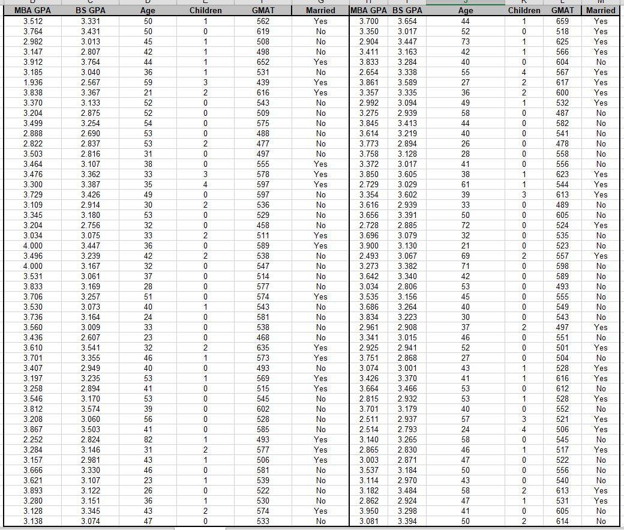This screenshot has height=530, width=624.
Task: Select the BS GPA cell 2.607
Action: 91,338
